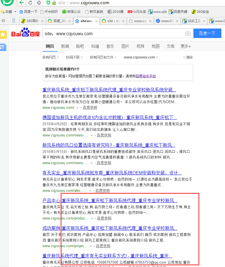The height and width of the screenshot is (267, 225).
Task: Click the padlock icon in address bar
Action: [54, 3]
